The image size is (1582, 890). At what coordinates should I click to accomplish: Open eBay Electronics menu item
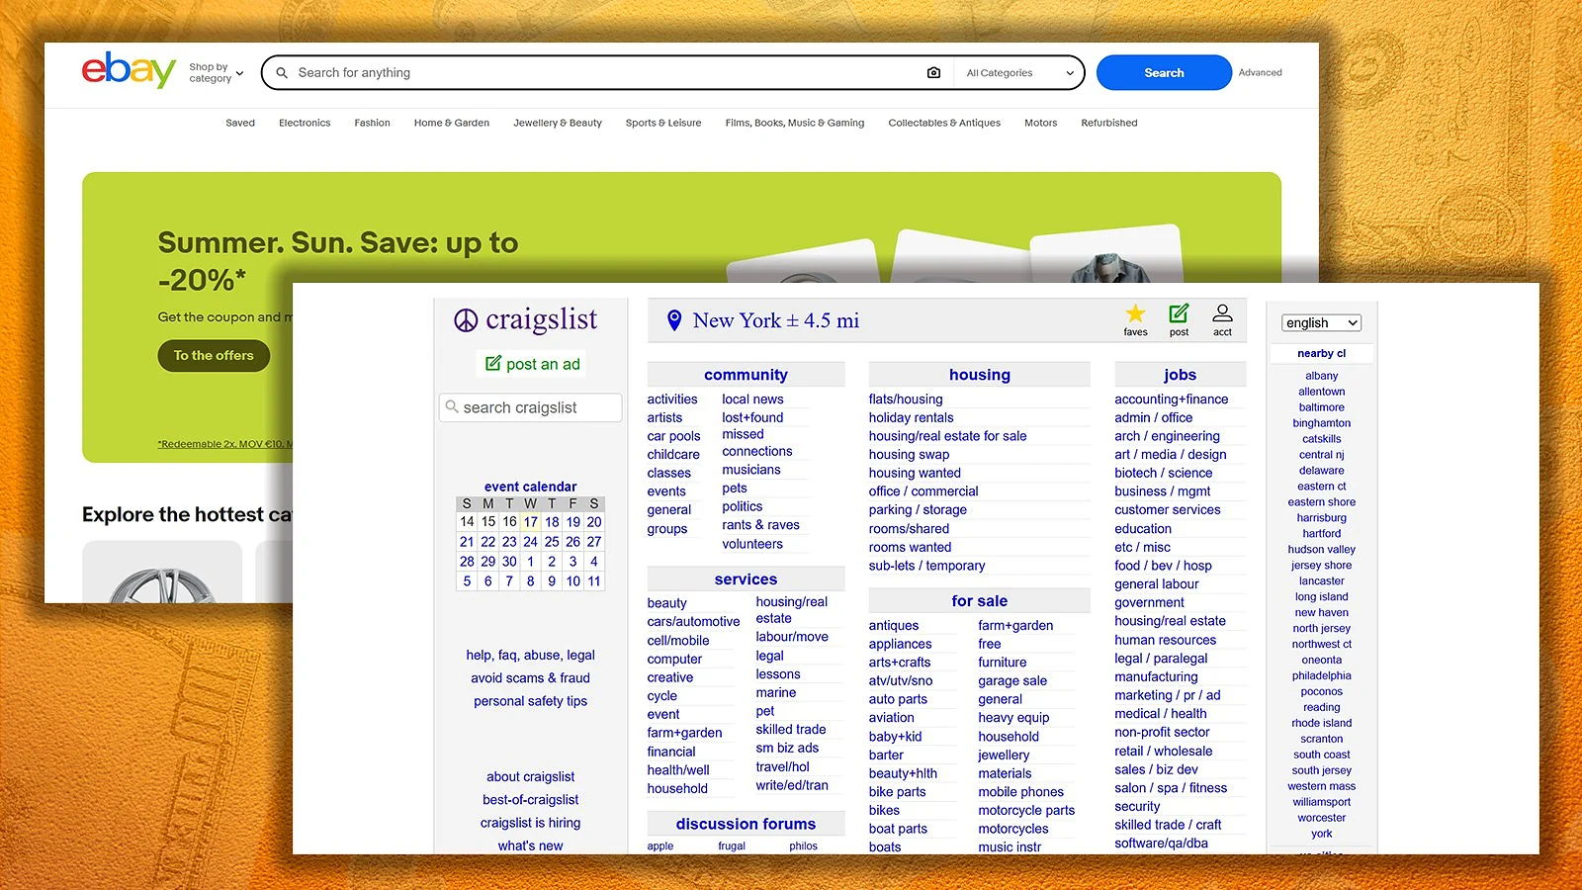[305, 123]
